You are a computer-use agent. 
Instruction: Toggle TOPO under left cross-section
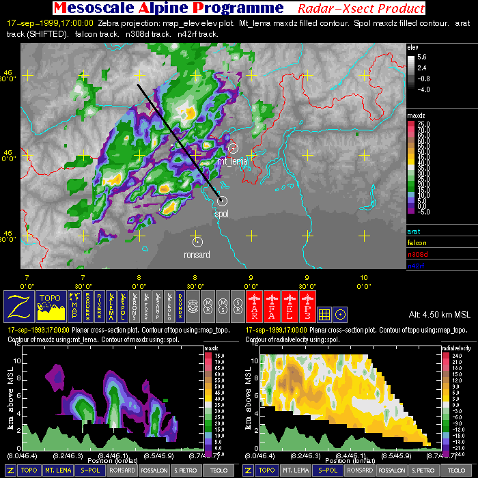click(x=29, y=470)
